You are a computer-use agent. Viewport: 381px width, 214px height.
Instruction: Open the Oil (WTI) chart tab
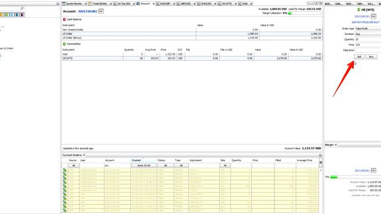226,4
